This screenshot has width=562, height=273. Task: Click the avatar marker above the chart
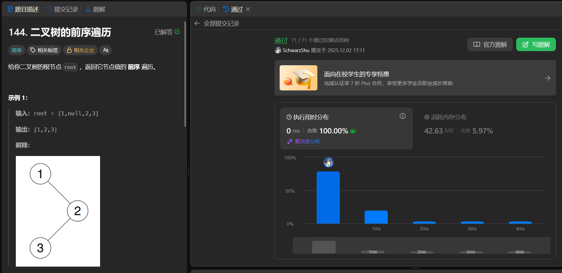click(x=328, y=162)
